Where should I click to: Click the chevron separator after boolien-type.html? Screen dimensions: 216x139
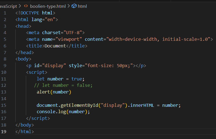pyautogui.click(x=68, y=6)
